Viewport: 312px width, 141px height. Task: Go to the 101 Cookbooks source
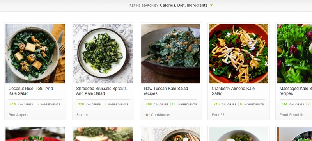tap(157, 115)
